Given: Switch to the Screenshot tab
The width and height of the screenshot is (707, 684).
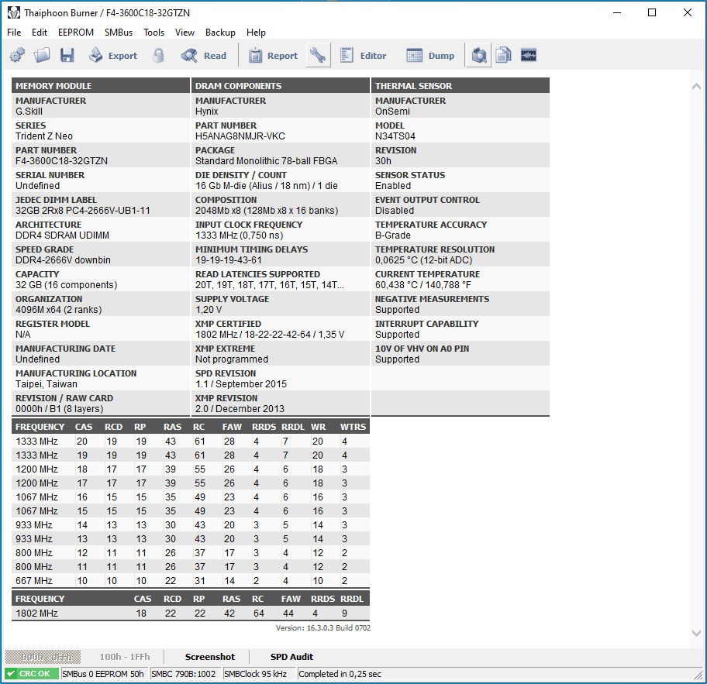Looking at the screenshot, I should click(x=209, y=657).
